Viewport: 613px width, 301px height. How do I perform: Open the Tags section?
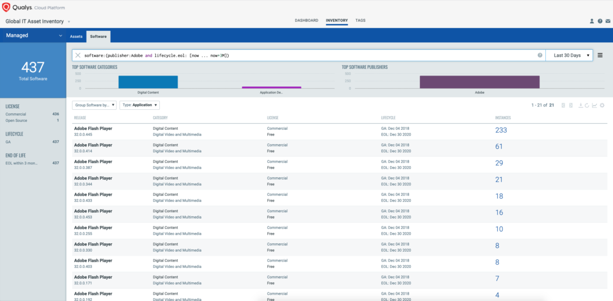(x=360, y=21)
